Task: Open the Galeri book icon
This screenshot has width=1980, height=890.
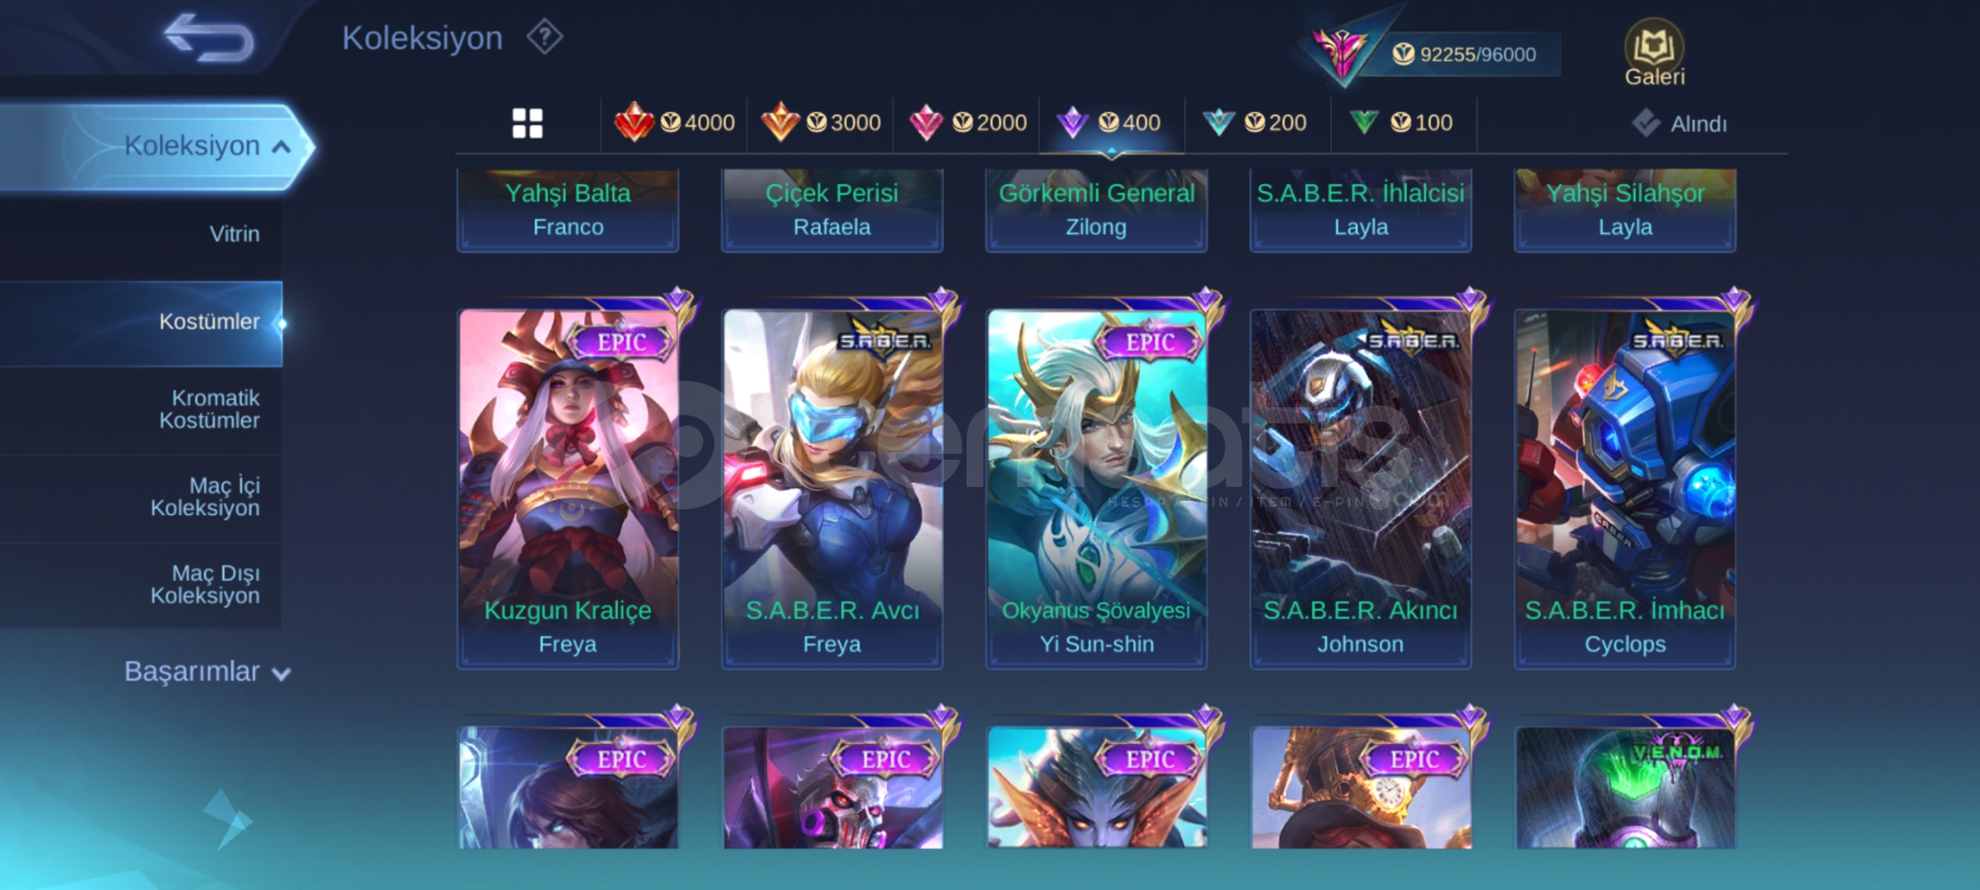Action: [1654, 52]
